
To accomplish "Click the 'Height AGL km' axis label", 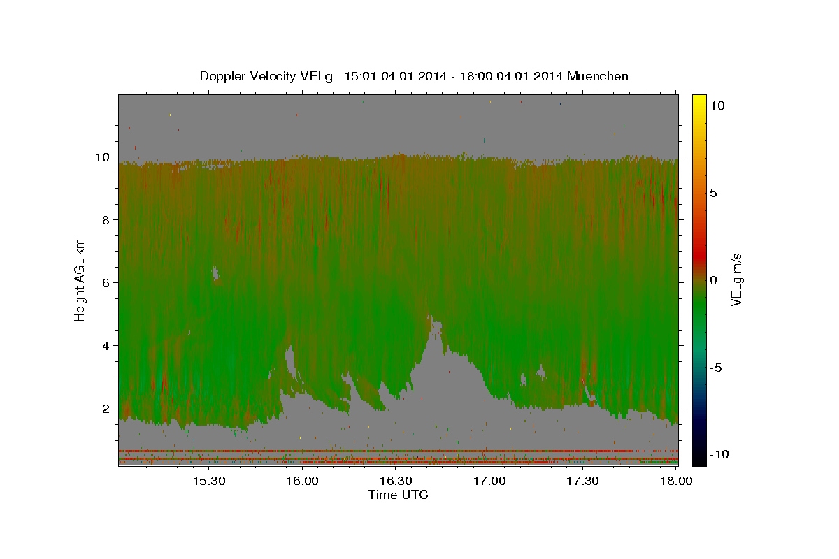I will pos(80,279).
